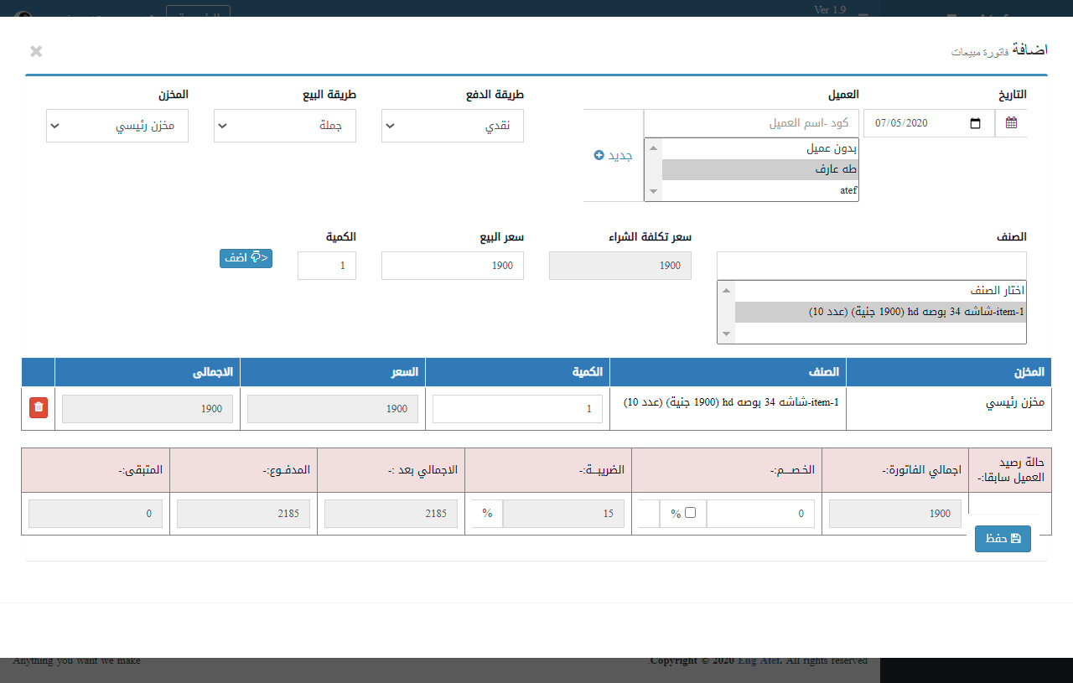
Task: Click the tax field showing 15
Action: click(x=563, y=514)
